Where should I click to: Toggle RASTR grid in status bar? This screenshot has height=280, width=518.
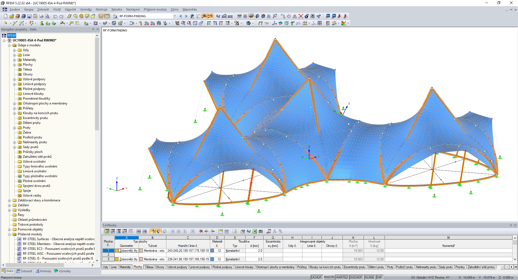click(329, 277)
